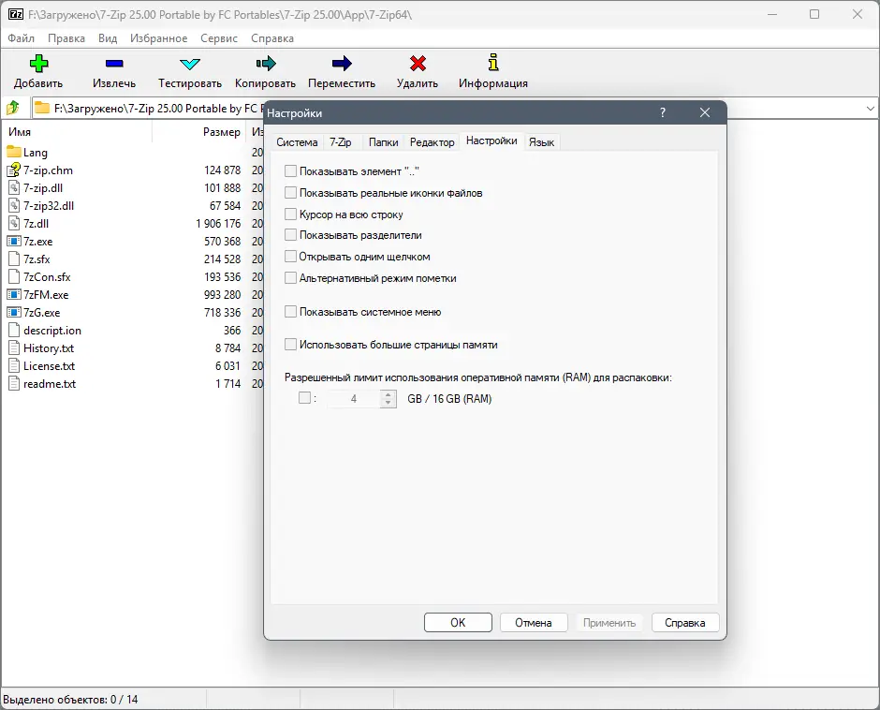The height and width of the screenshot is (710, 880).
Task: Click the dialog help question mark
Action: click(x=663, y=112)
